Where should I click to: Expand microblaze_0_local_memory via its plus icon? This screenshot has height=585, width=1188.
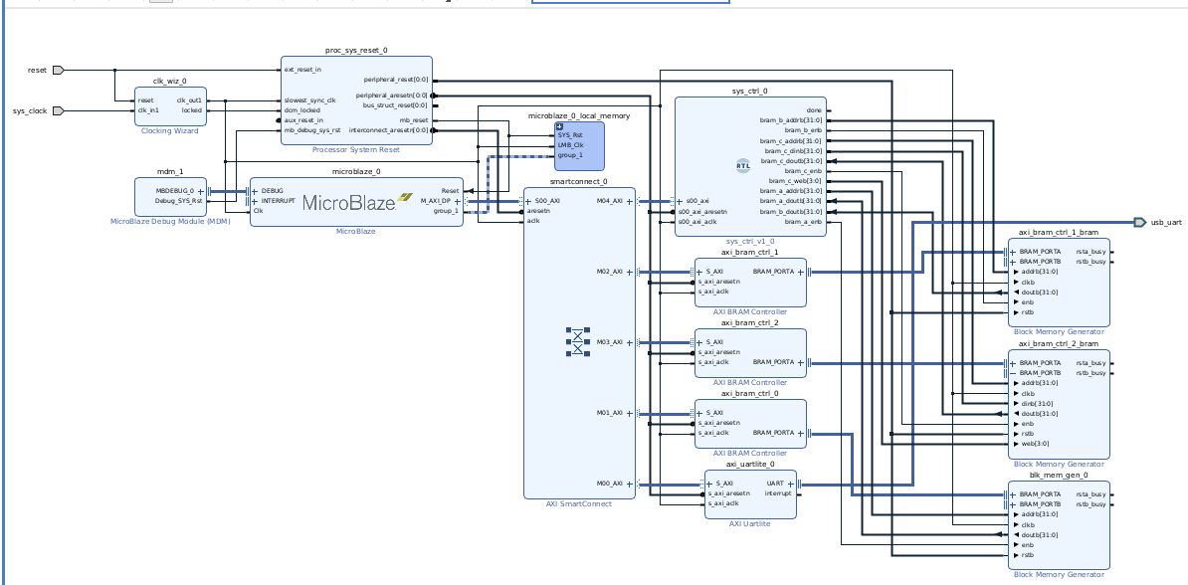pos(559,126)
